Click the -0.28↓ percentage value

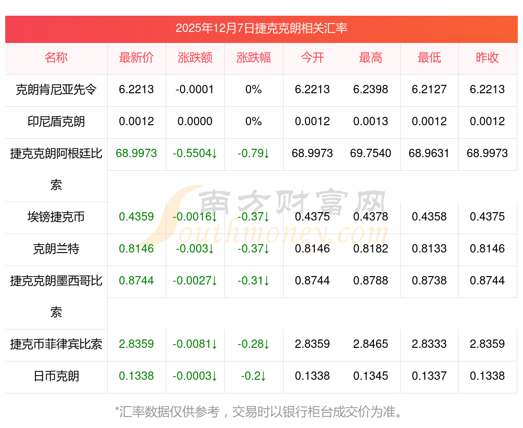tap(254, 344)
